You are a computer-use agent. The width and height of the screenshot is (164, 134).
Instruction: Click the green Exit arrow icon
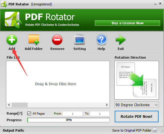(121, 40)
